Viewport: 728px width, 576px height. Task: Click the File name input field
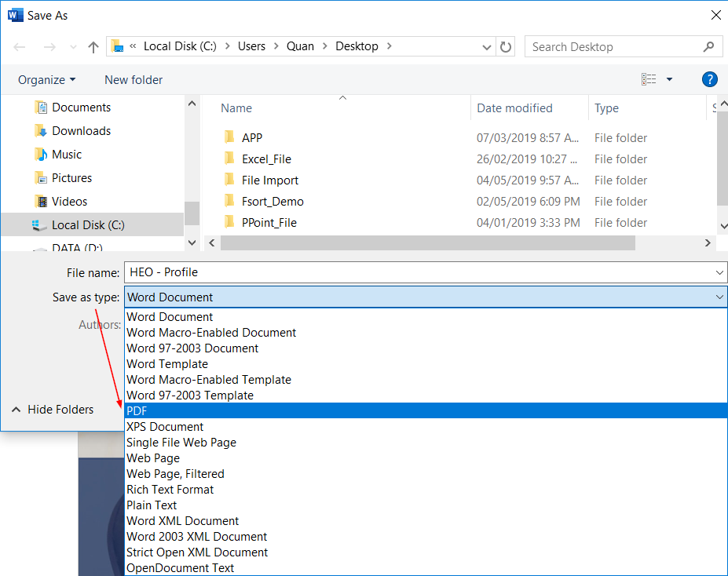pyautogui.click(x=416, y=272)
